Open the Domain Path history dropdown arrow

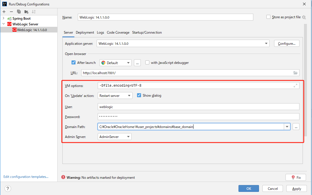click(x=287, y=127)
